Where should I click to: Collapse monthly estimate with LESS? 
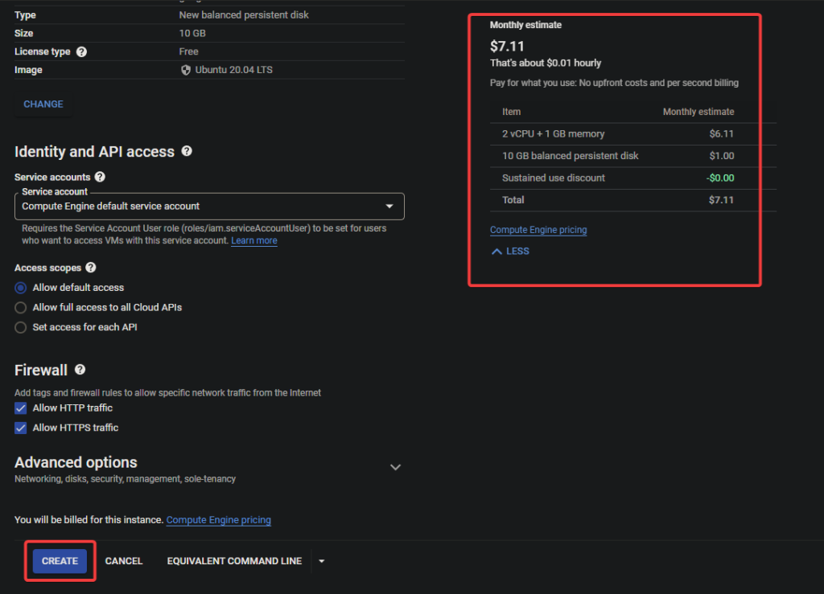pos(509,252)
